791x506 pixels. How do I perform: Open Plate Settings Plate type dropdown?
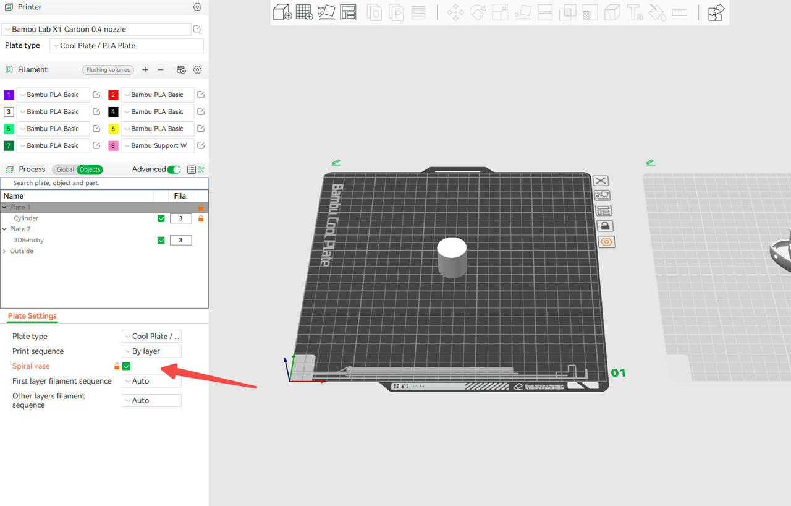[151, 337]
